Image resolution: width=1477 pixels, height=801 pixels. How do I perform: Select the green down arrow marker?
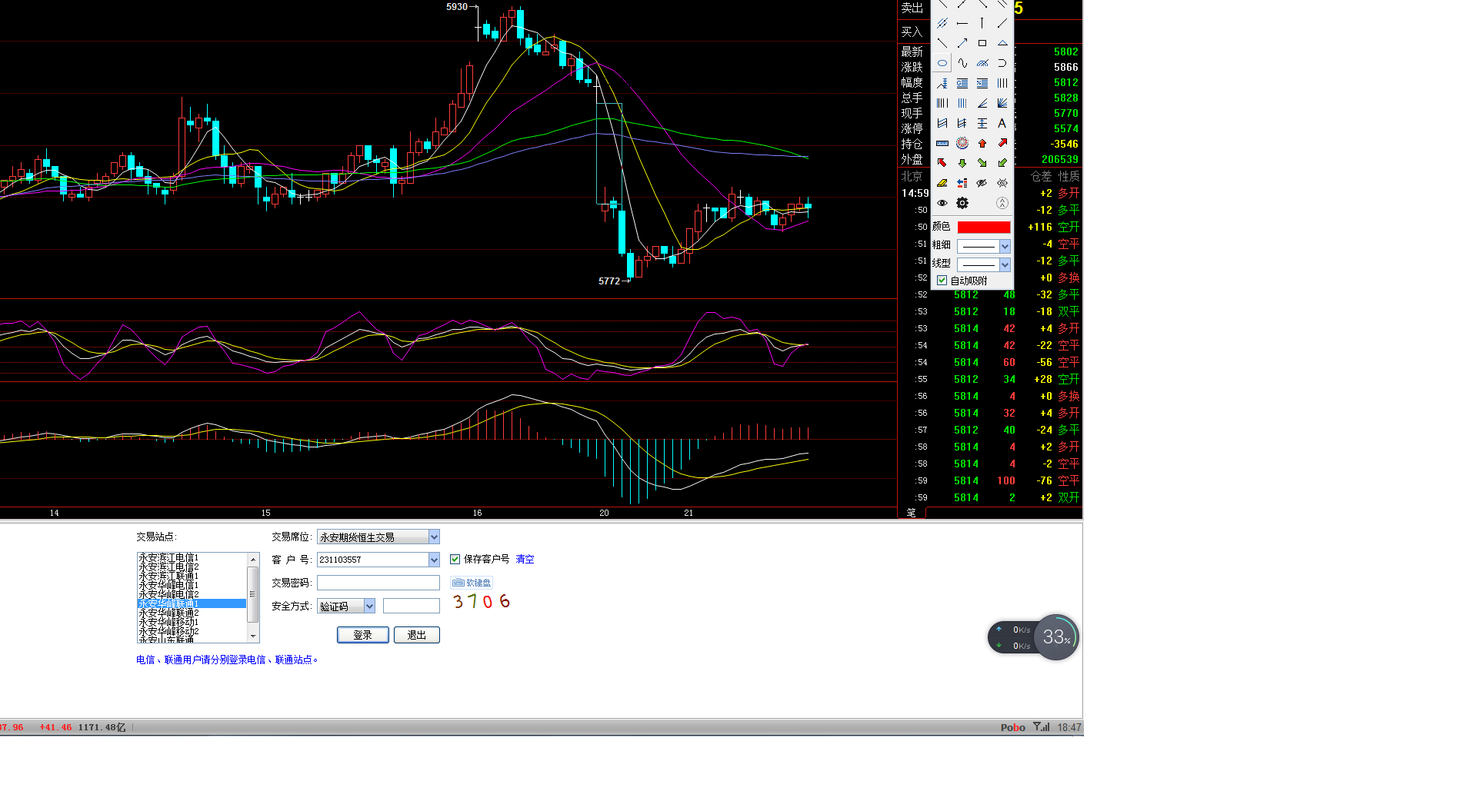point(962,163)
